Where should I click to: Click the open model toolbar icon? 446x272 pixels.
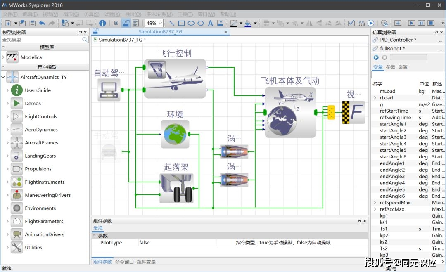(x=23, y=23)
